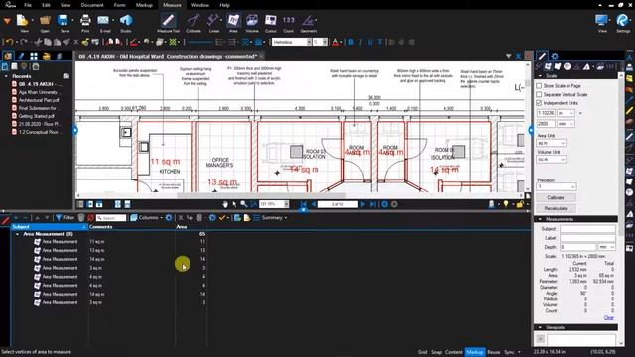This screenshot has height=357, width=635.
Task: Open the line style selector in toolbar
Action: (199, 42)
